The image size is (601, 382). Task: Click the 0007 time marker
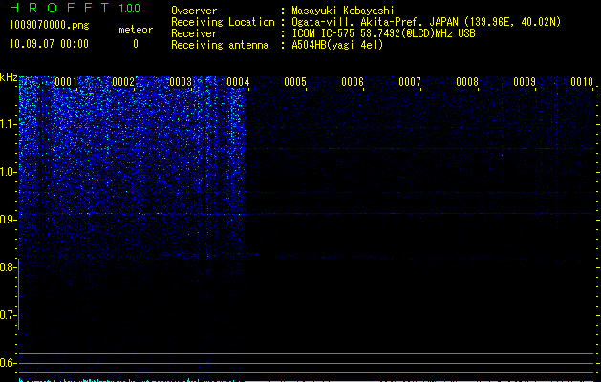410,82
